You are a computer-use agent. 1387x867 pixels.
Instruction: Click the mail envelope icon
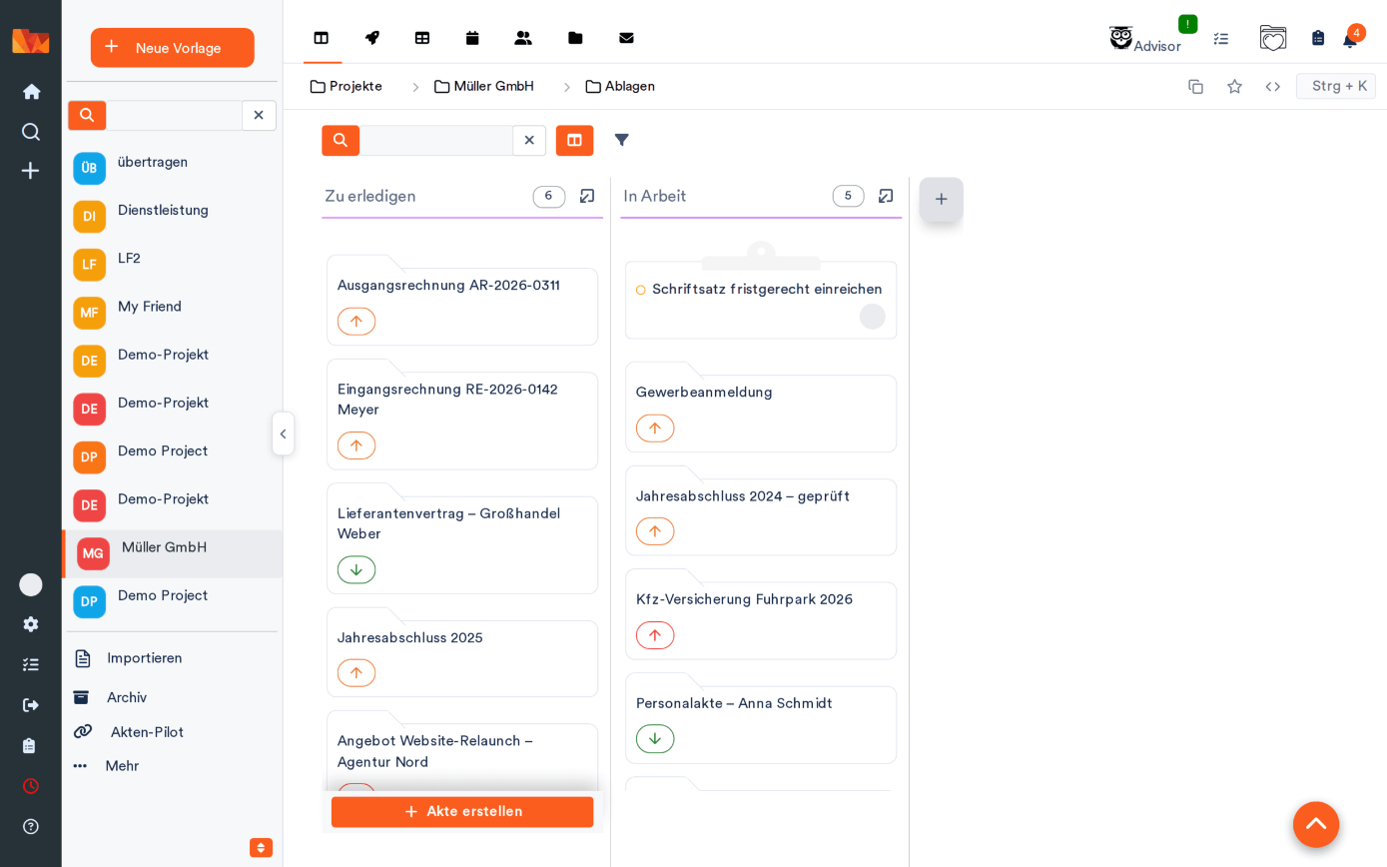point(626,38)
